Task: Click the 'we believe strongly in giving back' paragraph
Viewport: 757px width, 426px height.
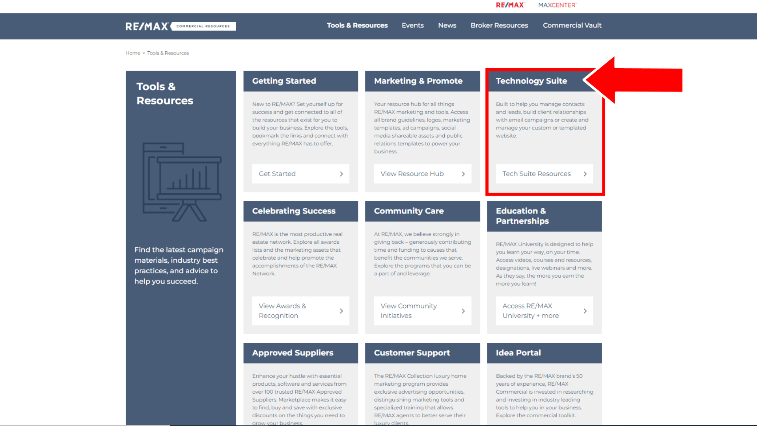Action: (423, 254)
